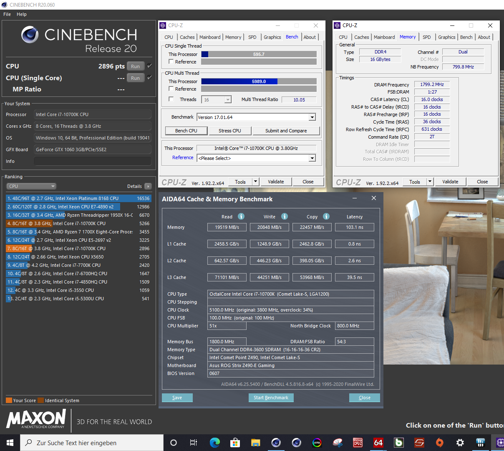The height and width of the screenshot is (451, 504).
Task: Open the Origin orange taskbar icon
Action: click(x=440, y=443)
